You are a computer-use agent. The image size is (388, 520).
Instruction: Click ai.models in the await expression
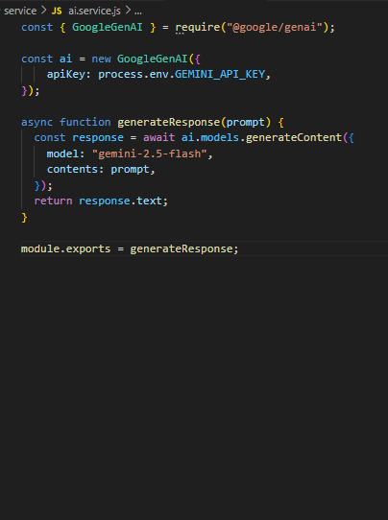[x=210, y=137]
